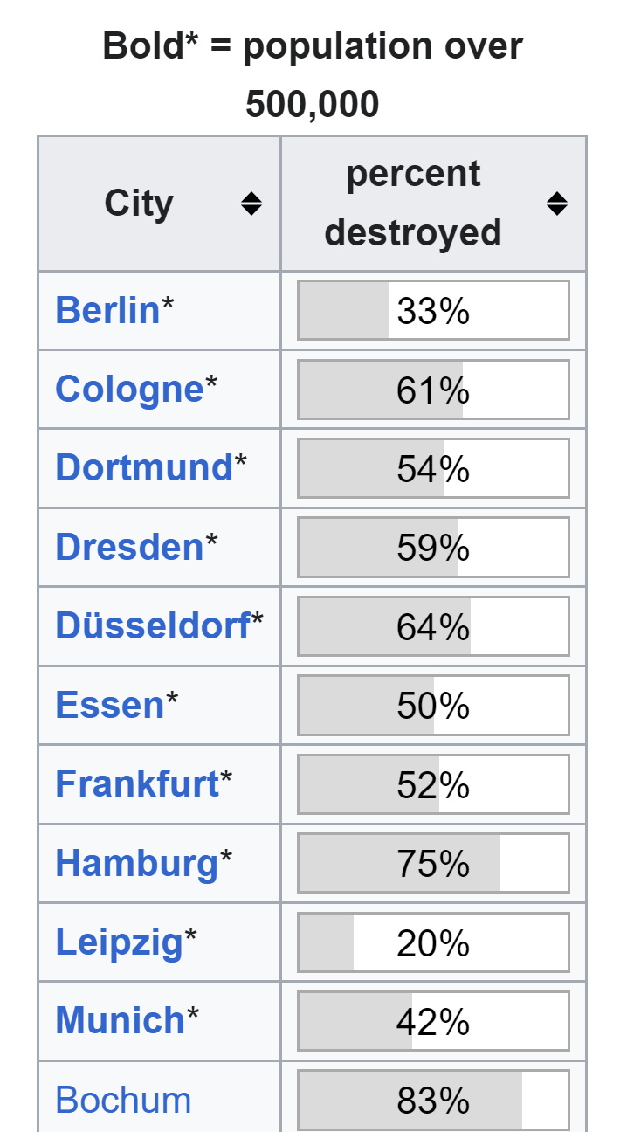
Task: Open the Düsseldorf link
Action: [153, 625]
